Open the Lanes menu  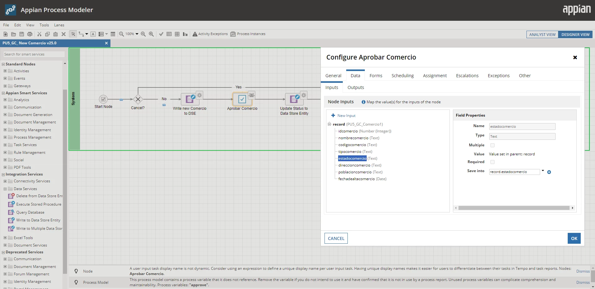(x=59, y=25)
